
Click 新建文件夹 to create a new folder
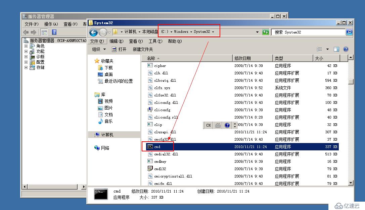tap(143, 49)
